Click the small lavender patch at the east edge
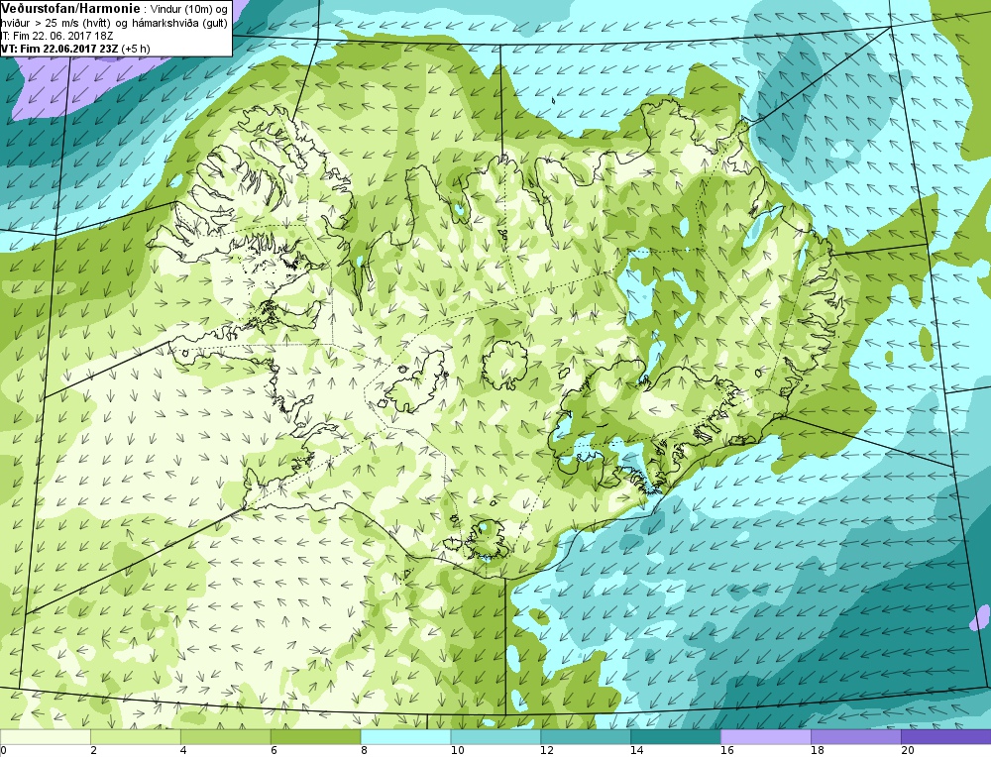Viewport: 991px width, 757px height. (x=980, y=618)
